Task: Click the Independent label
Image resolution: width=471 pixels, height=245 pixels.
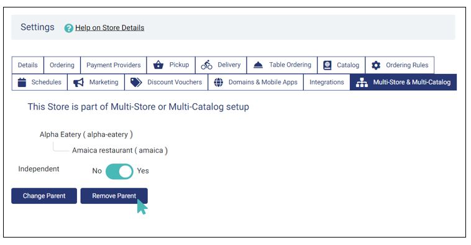Action: pos(39,169)
